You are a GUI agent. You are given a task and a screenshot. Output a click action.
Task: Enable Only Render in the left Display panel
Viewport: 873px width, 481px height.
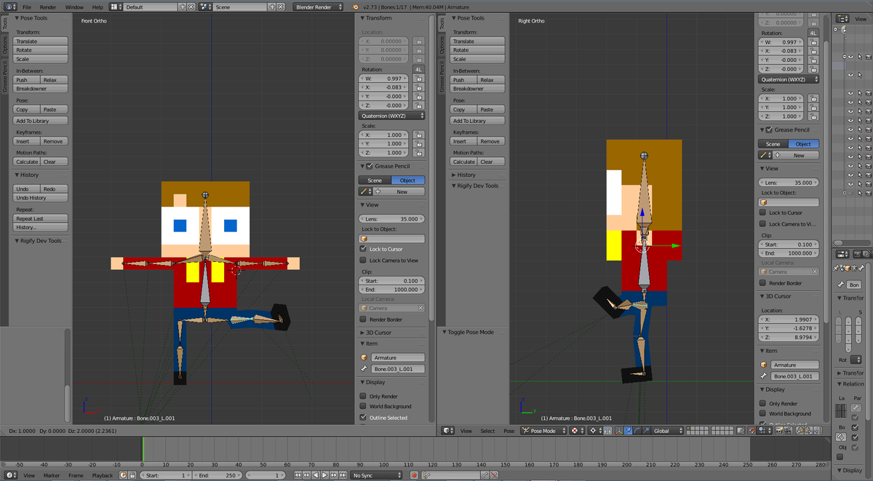[364, 396]
